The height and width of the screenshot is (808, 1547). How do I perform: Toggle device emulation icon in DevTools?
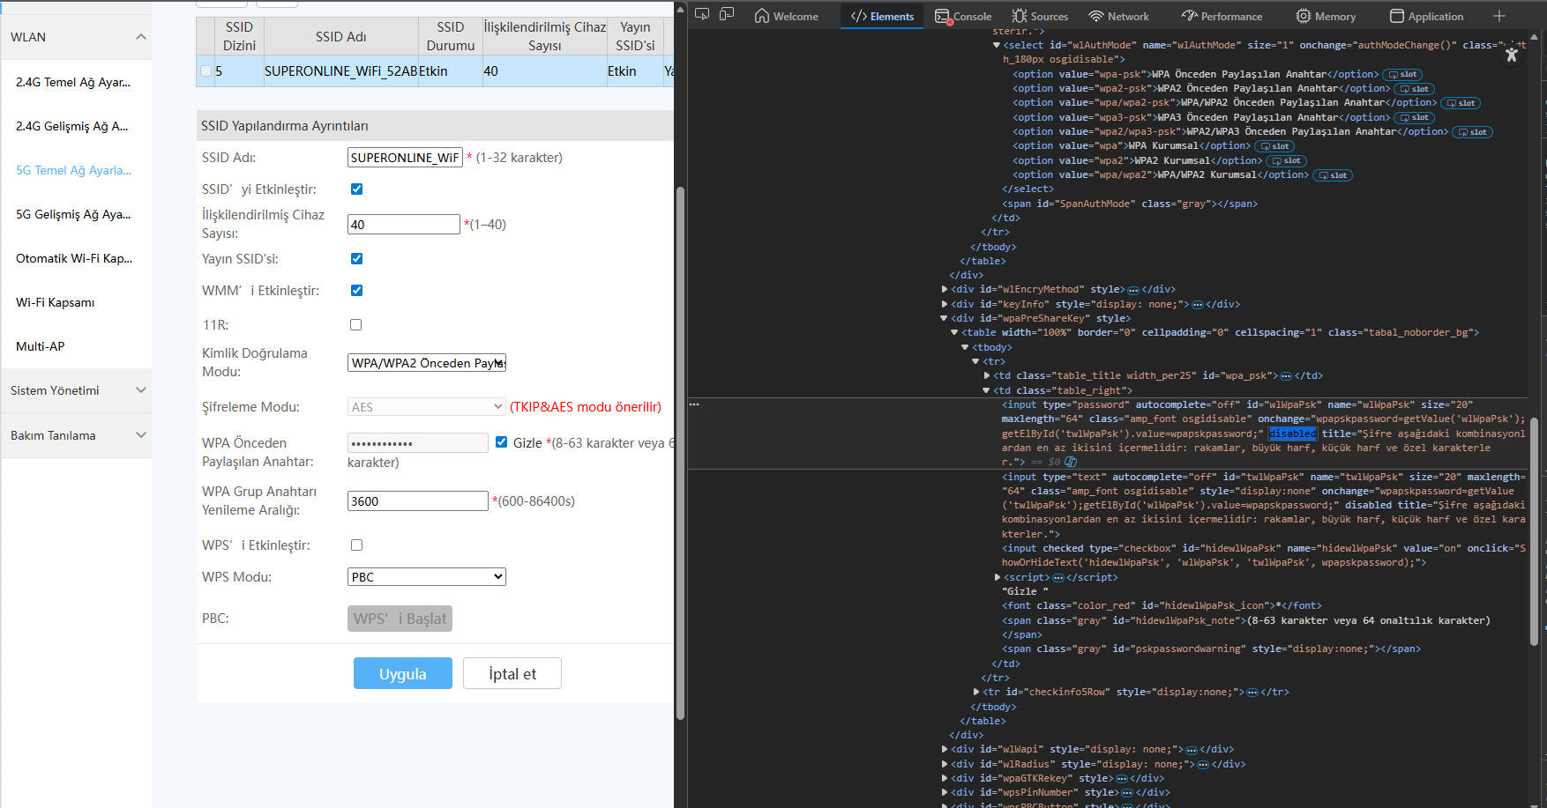coord(727,15)
